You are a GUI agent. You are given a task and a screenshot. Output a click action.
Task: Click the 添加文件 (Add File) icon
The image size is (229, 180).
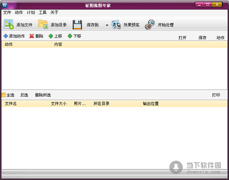click(9, 25)
